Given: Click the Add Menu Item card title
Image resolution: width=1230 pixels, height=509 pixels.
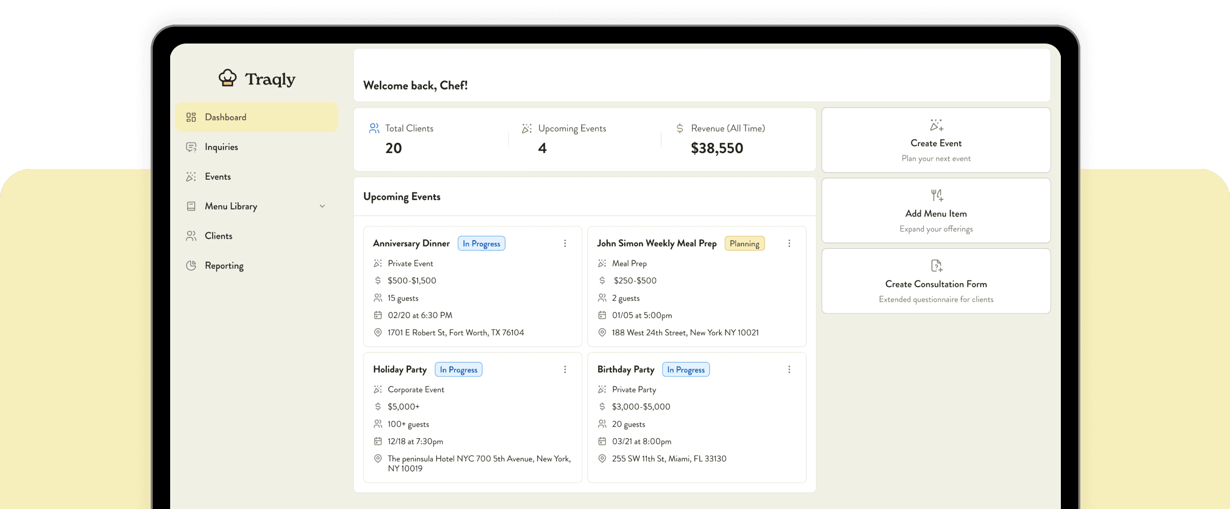Looking at the screenshot, I should click(936, 214).
